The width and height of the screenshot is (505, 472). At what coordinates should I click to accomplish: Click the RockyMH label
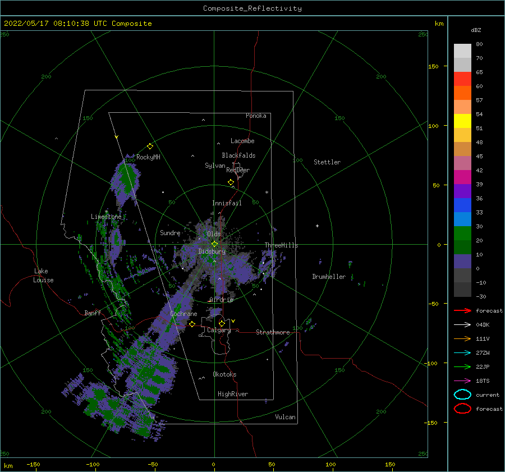point(148,157)
